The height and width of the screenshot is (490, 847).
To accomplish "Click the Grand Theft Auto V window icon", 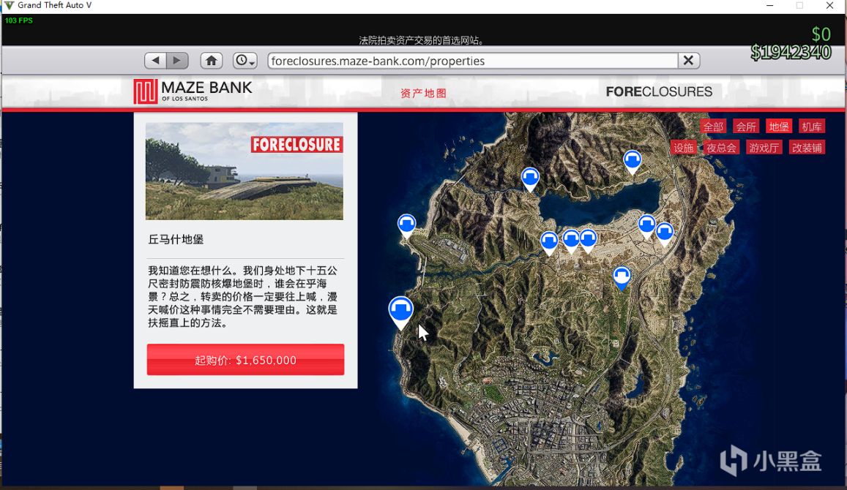I will [x=10, y=5].
